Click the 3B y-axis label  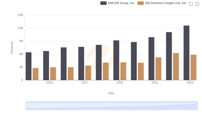[21, 67]
